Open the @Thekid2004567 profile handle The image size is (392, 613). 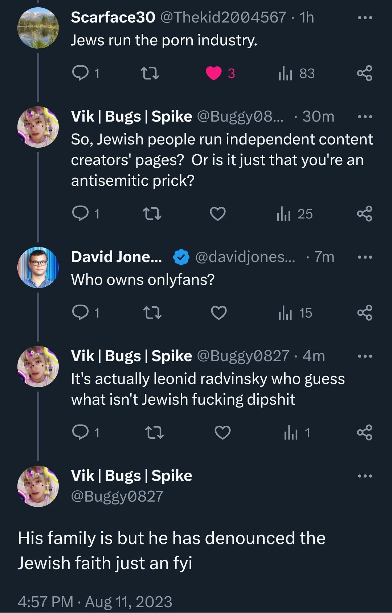pos(223,17)
